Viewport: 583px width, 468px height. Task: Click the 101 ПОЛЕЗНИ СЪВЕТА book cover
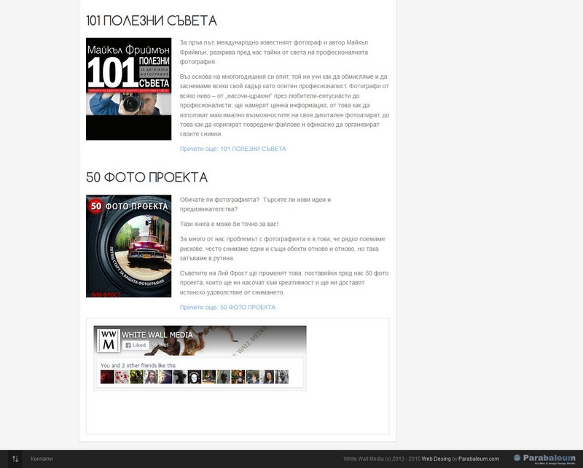click(x=129, y=89)
